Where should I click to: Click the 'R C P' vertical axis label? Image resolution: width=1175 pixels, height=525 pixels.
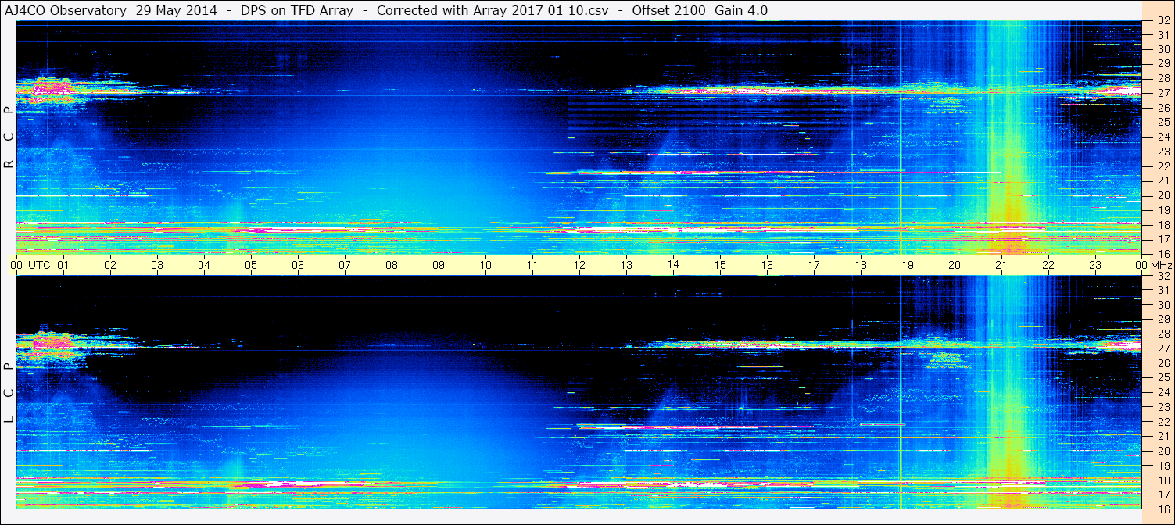pyautogui.click(x=9, y=137)
